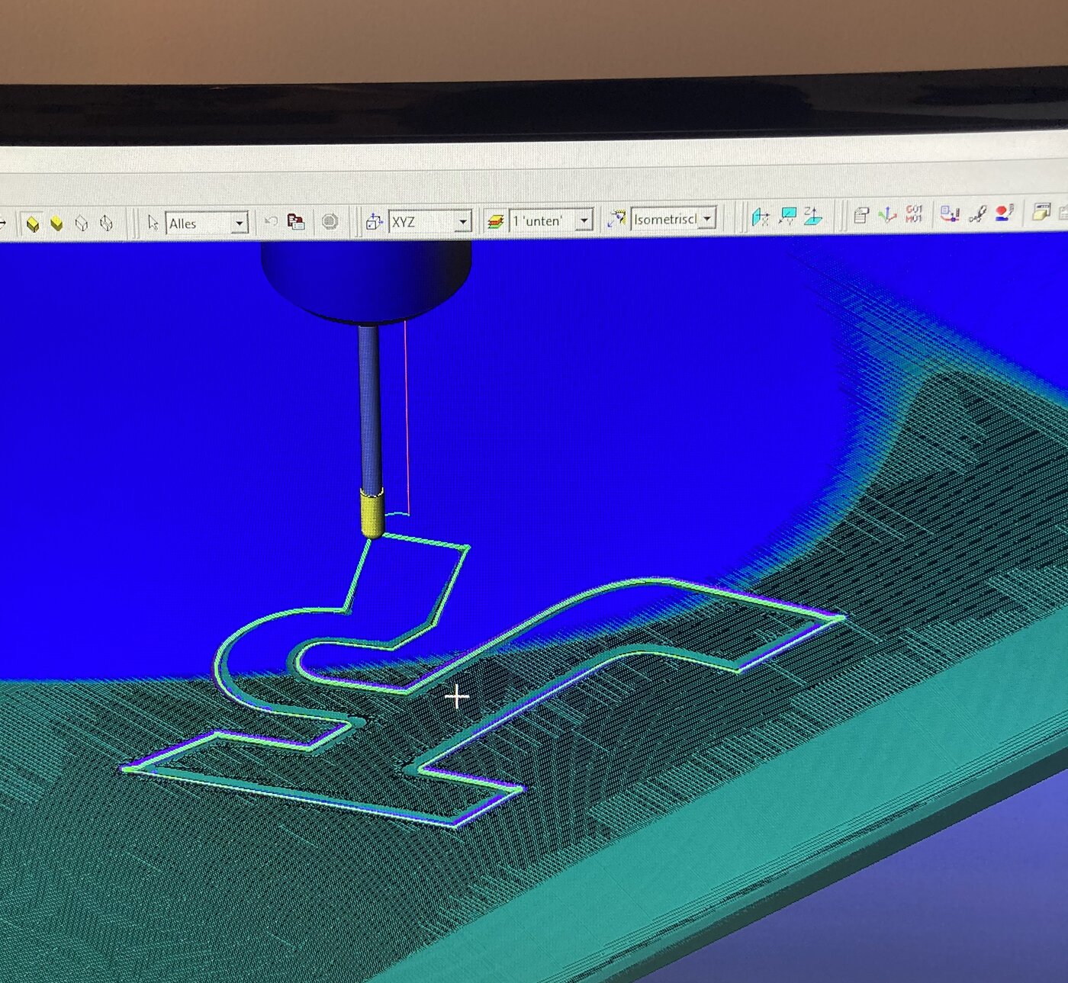Click the scissors trim icon
Image resolution: width=1068 pixels, height=983 pixels.
977,214
